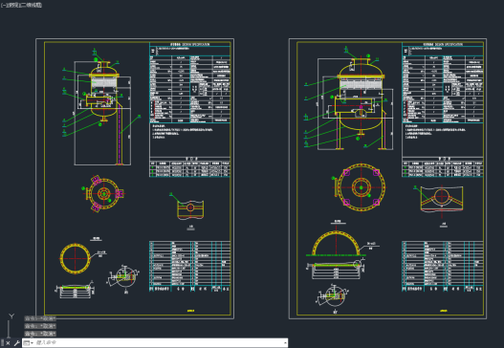The height and width of the screenshot is (348, 504).
Task: Open the 俯视 view controls menu
Action: pyautogui.click(x=13, y=5)
